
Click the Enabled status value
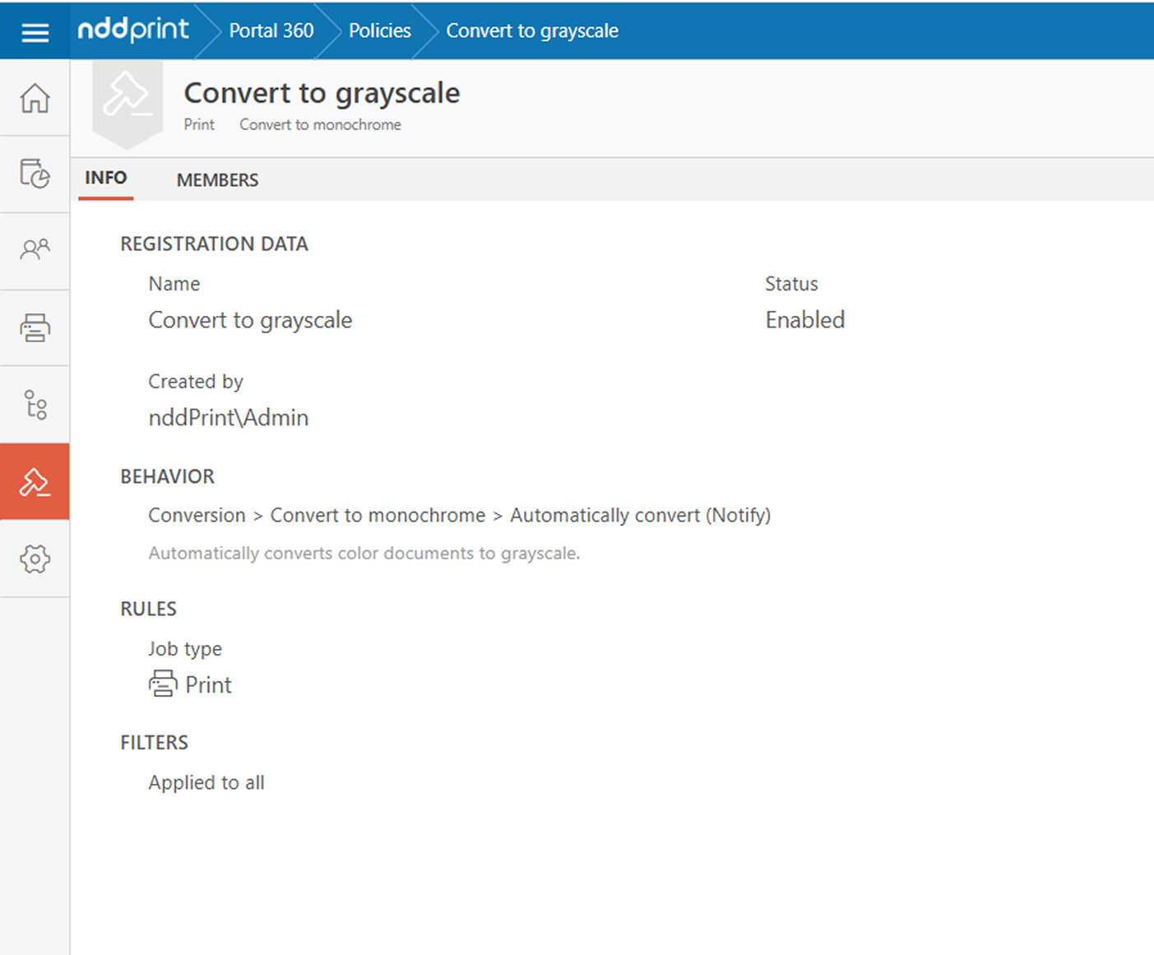[804, 320]
